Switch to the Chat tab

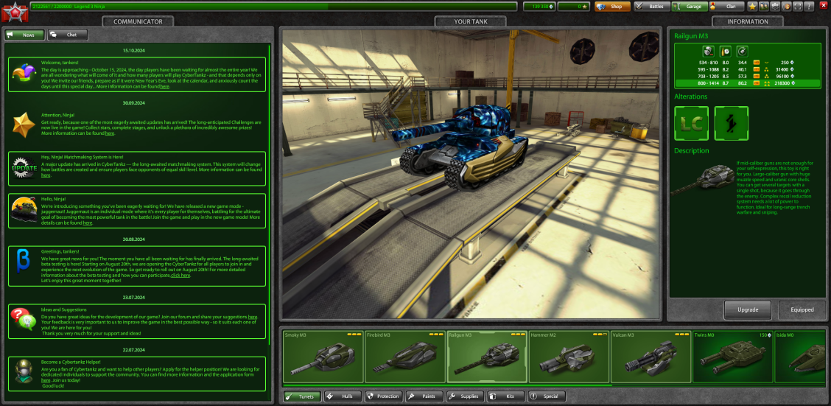tap(67, 35)
